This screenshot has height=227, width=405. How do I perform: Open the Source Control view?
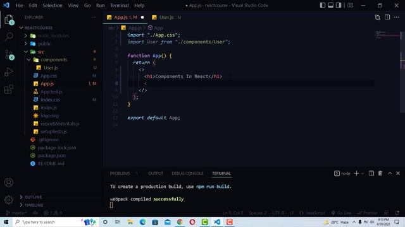(9, 55)
